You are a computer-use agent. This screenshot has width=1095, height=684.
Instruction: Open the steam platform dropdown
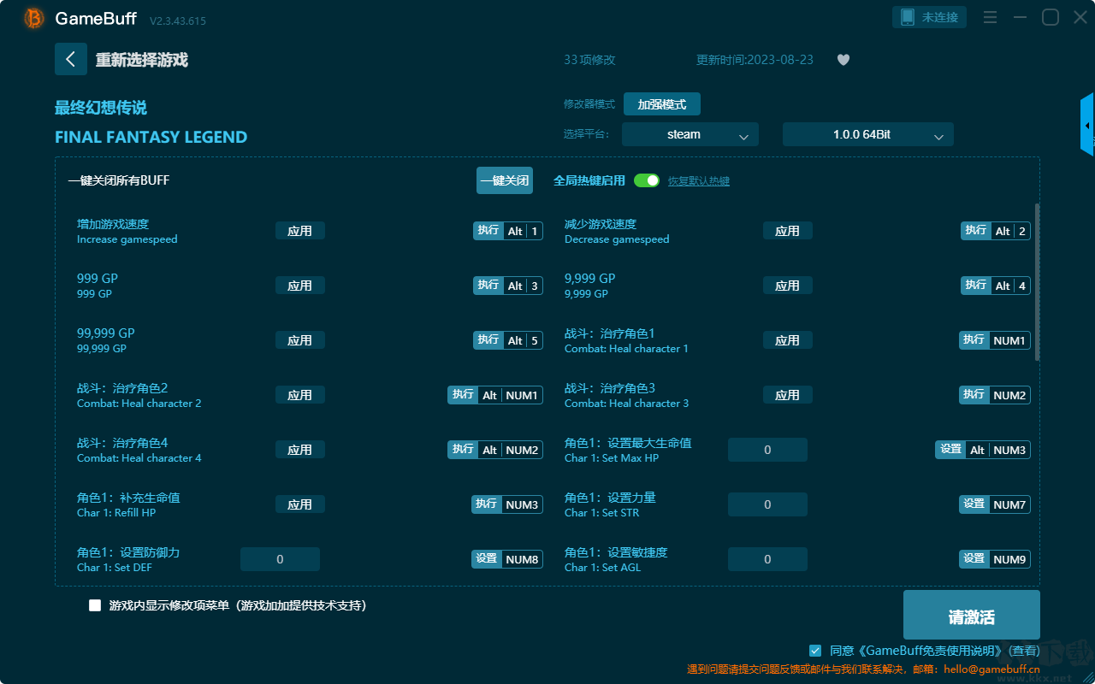[x=690, y=134]
